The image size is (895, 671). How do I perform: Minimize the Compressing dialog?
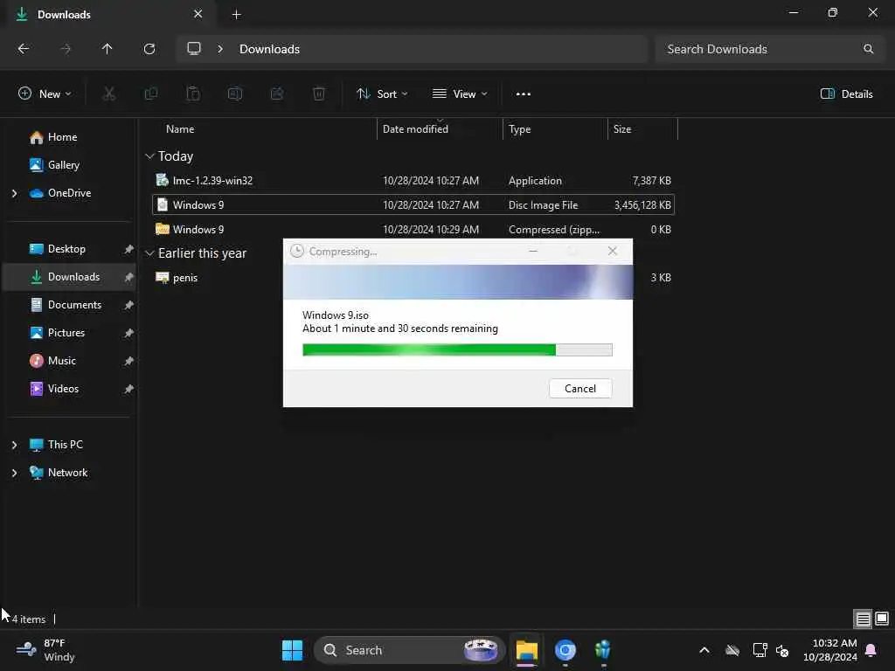533,251
